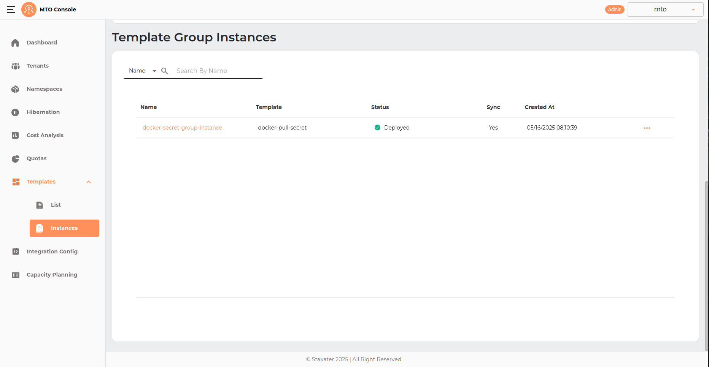Screen dimensions: 709x367
Task: Click the Namespaces cube icon
Action: tap(15, 89)
